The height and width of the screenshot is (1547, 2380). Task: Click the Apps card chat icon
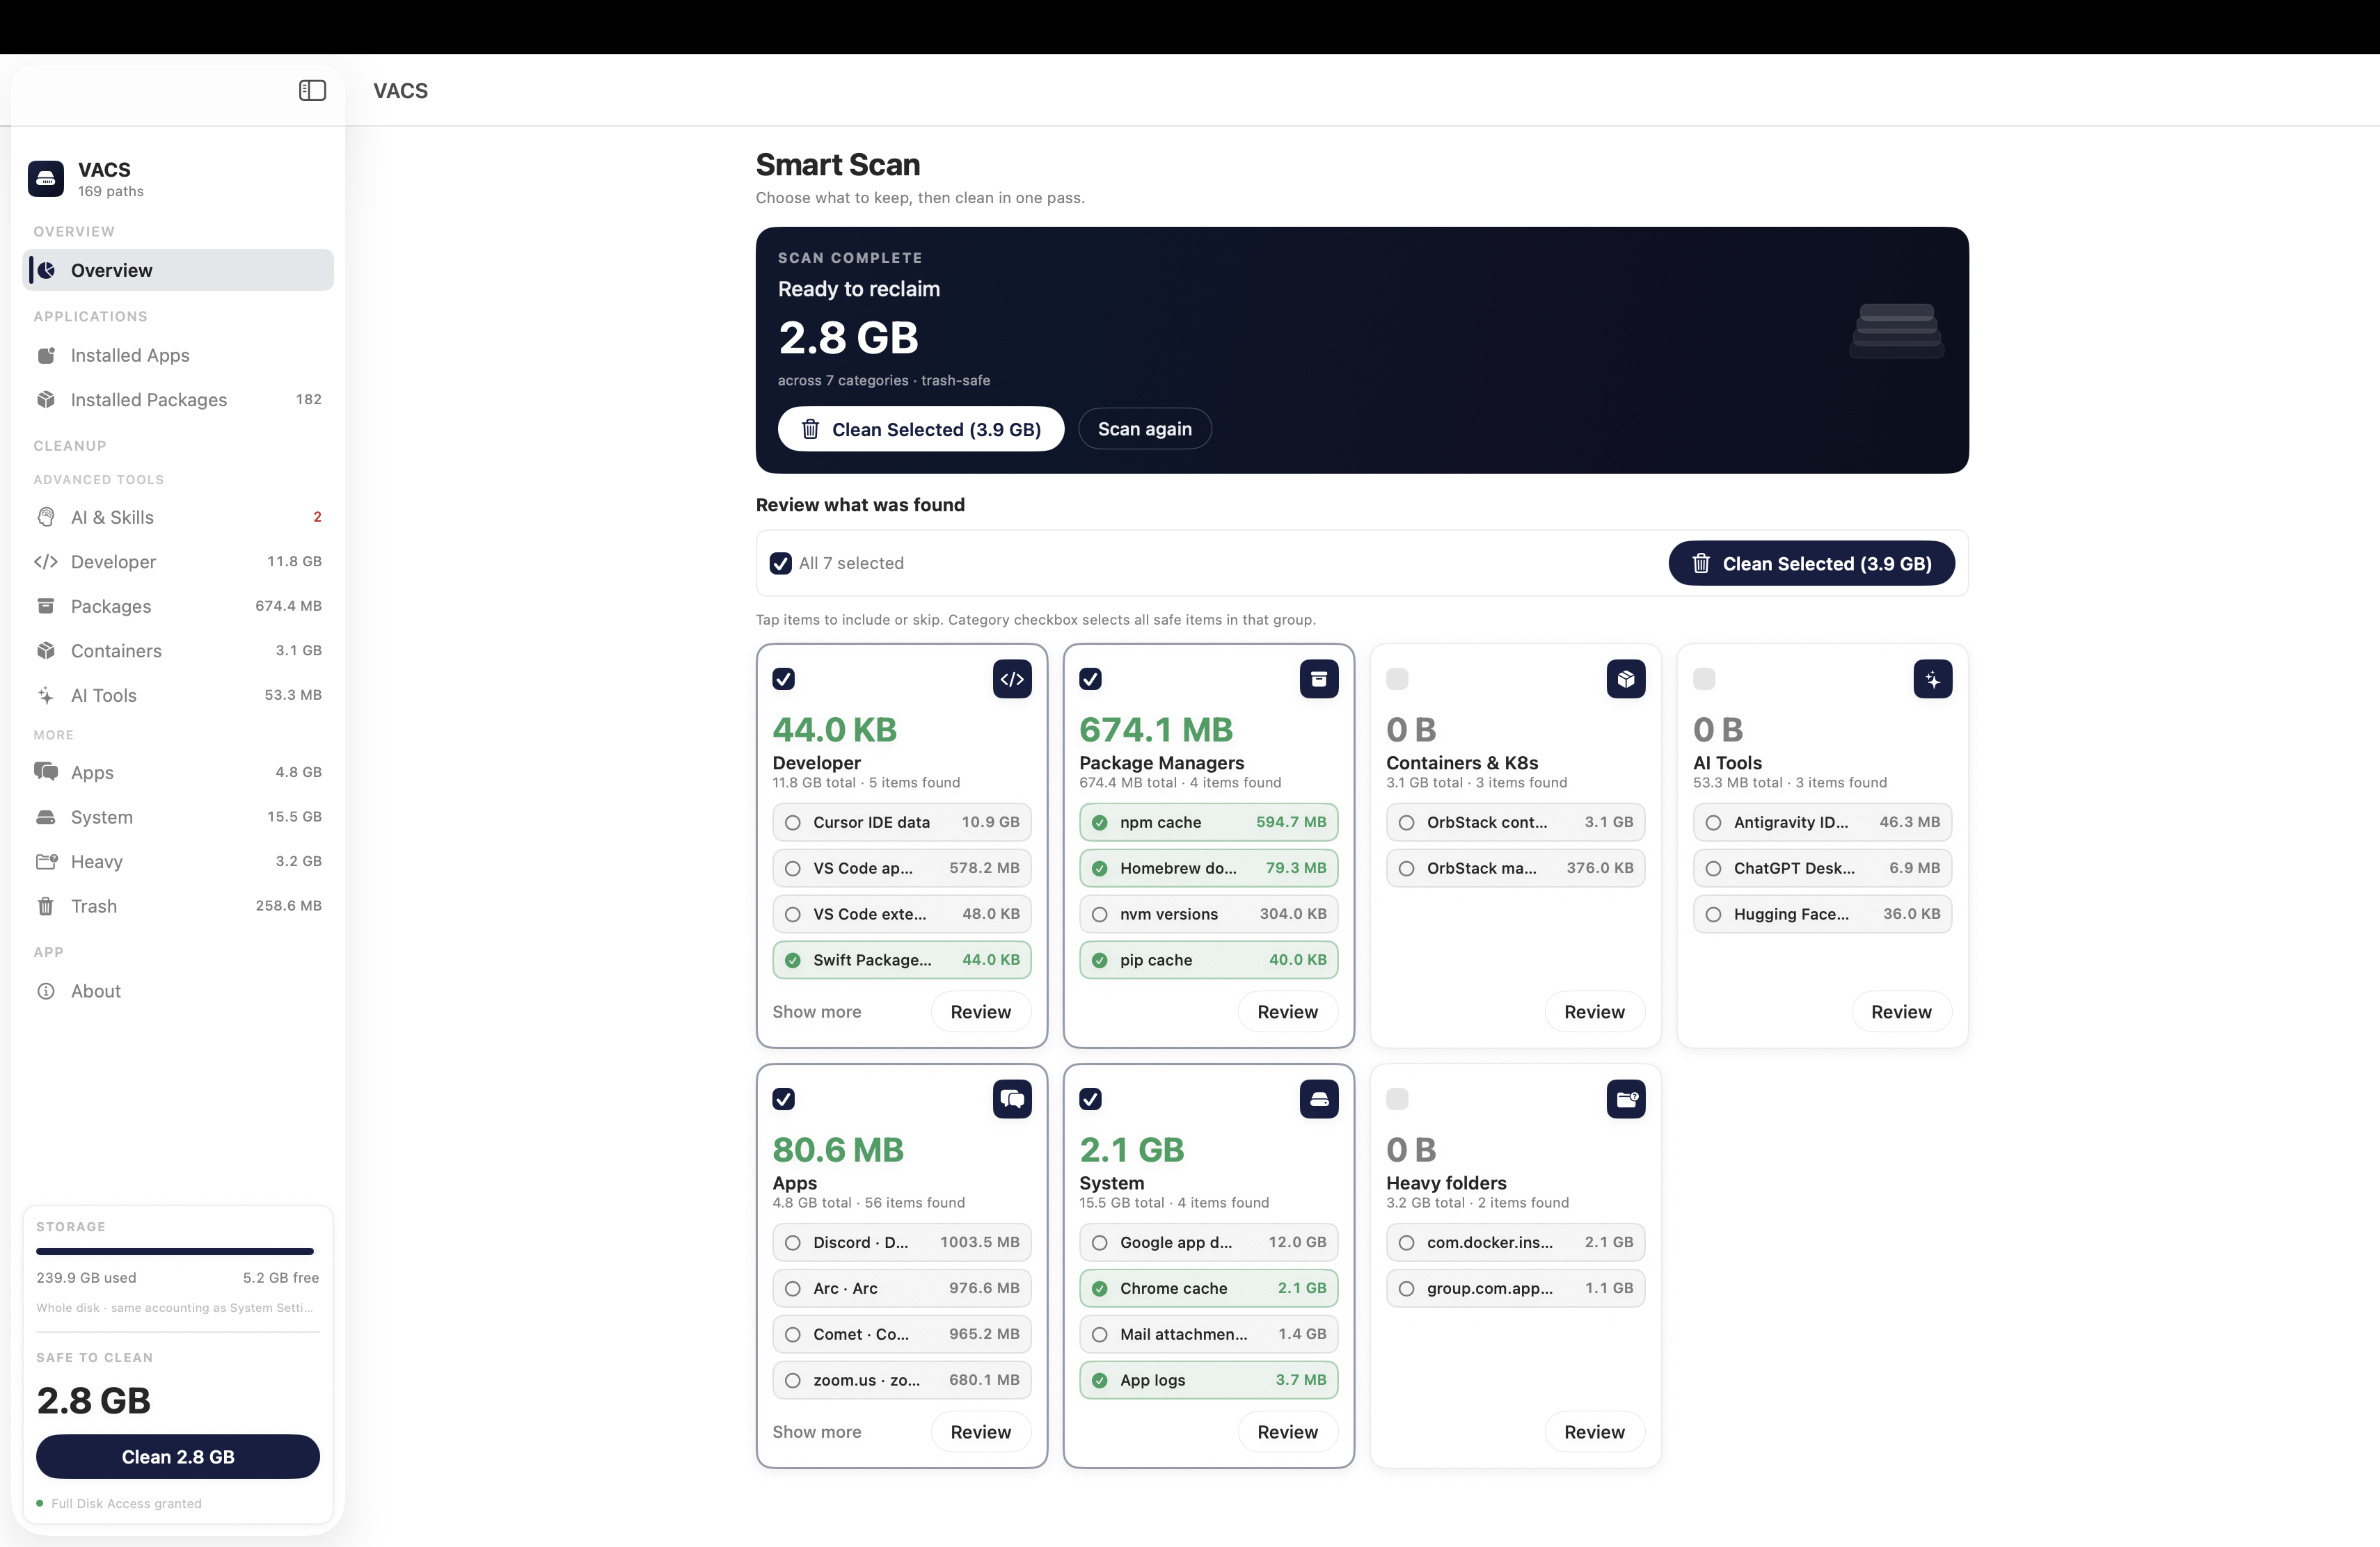click(x=1012, y=1099)
